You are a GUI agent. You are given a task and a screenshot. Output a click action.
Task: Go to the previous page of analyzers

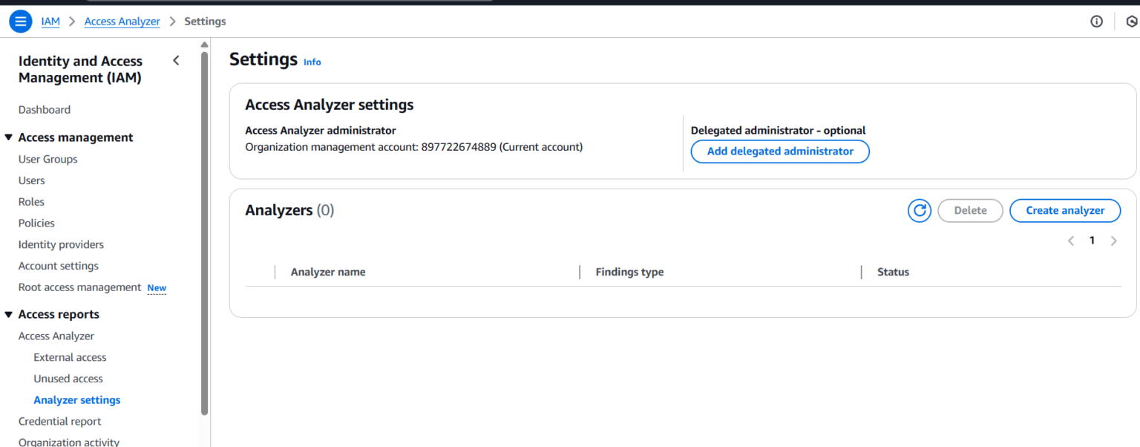point(1070,241)
